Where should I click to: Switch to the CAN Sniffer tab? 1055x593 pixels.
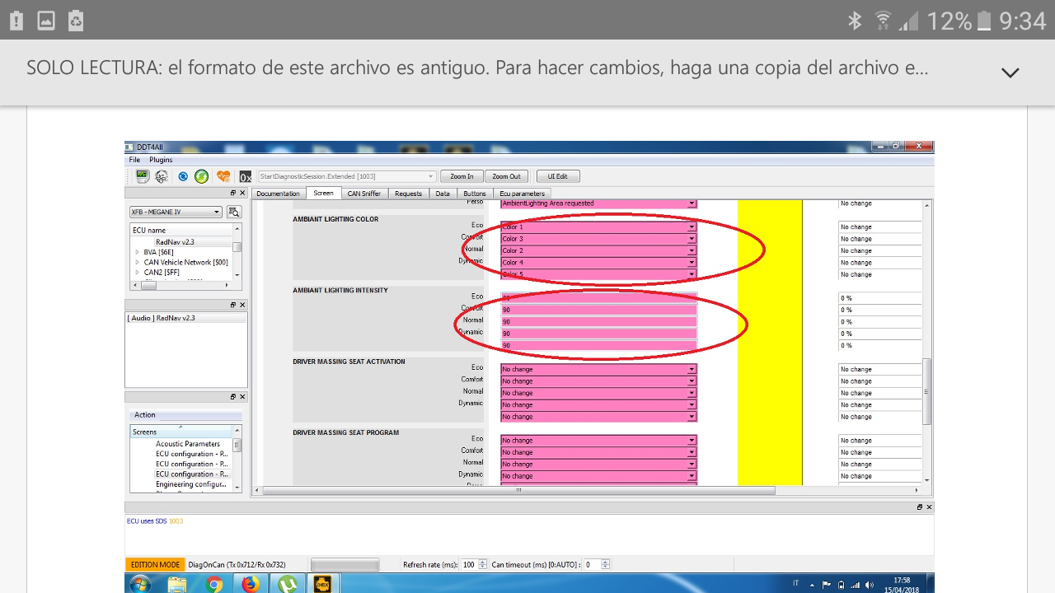pyautogui.click(x=364, y=194)
